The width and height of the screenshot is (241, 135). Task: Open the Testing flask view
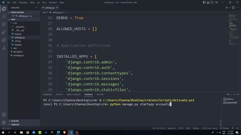point(4,48)
